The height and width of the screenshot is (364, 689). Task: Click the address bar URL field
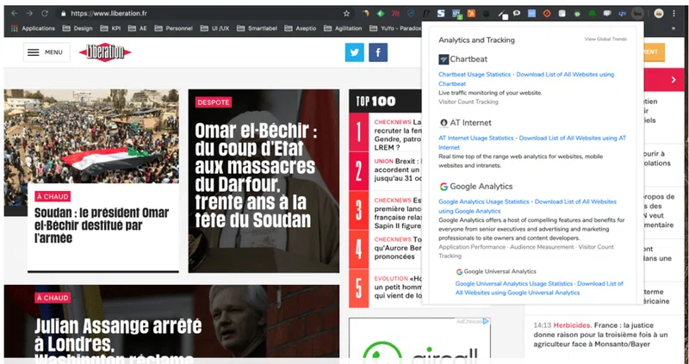coord(202,14)
